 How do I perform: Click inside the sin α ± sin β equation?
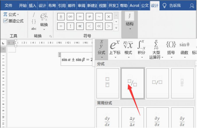[x=77, y=59]
